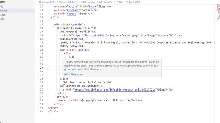Viewport: 220px width, 123px height.
Task: Click the ibb.co image URL on line 20
Action: click(89, 36)
